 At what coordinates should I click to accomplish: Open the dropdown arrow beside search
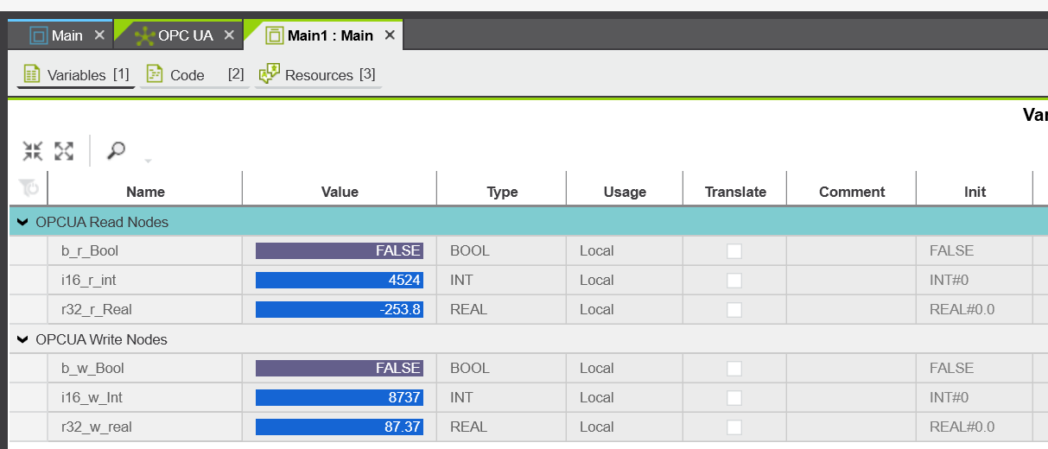tap(148, 161)
